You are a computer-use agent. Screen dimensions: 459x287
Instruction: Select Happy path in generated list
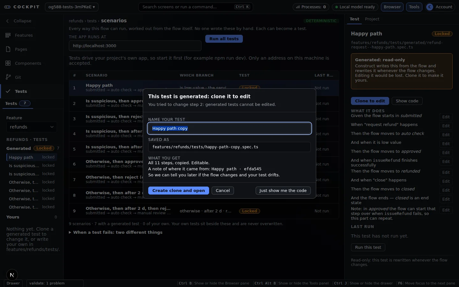coord(32,157)
